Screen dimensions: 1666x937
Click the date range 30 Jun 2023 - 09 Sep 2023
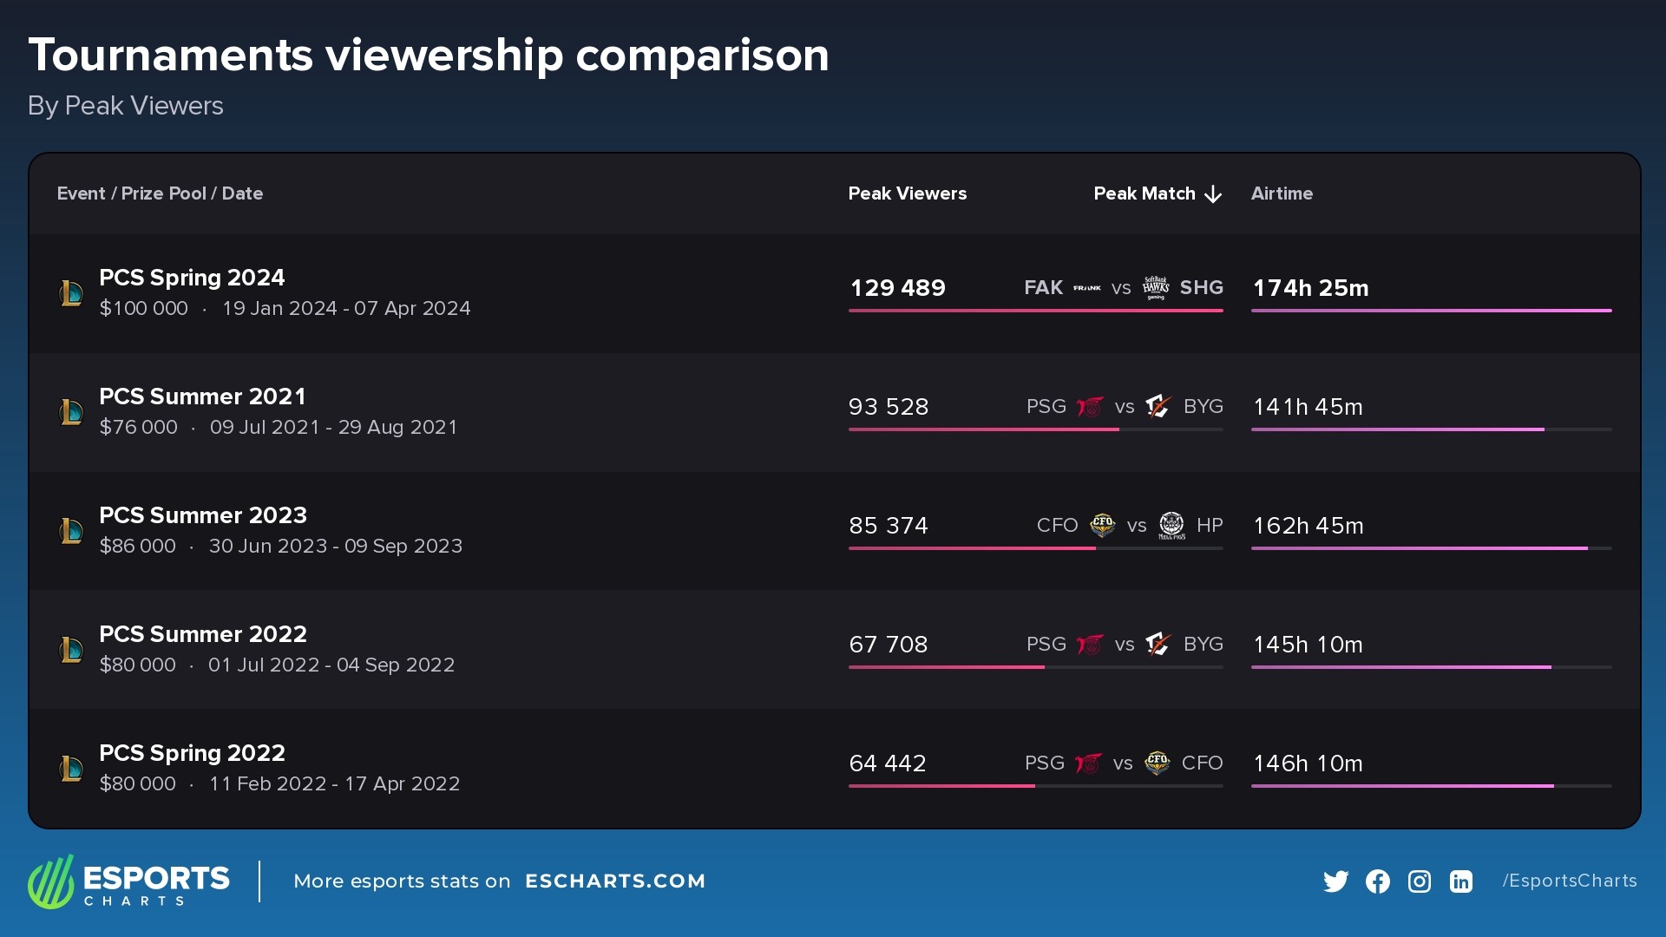(x=335, y=547)
